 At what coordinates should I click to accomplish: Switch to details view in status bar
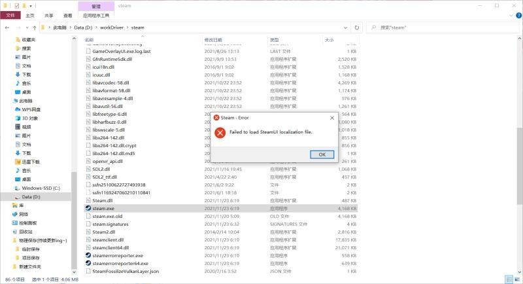click(x=509, y=279)
